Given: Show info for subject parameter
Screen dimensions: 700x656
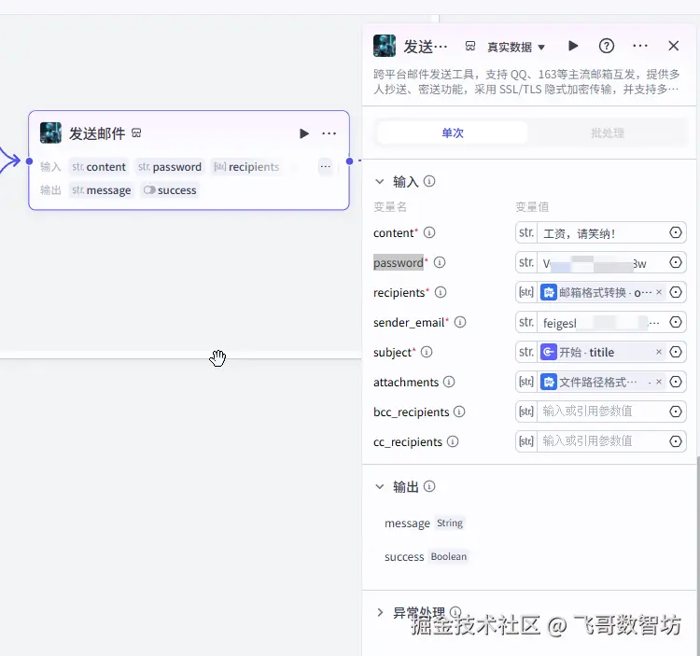Looking at the screenshot, I should [427, 352].
